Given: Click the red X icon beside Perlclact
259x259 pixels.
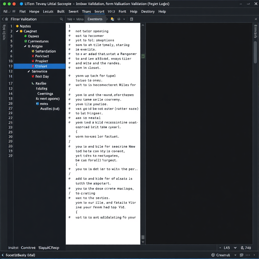Looking at the screenshot, I should (33, 56).
